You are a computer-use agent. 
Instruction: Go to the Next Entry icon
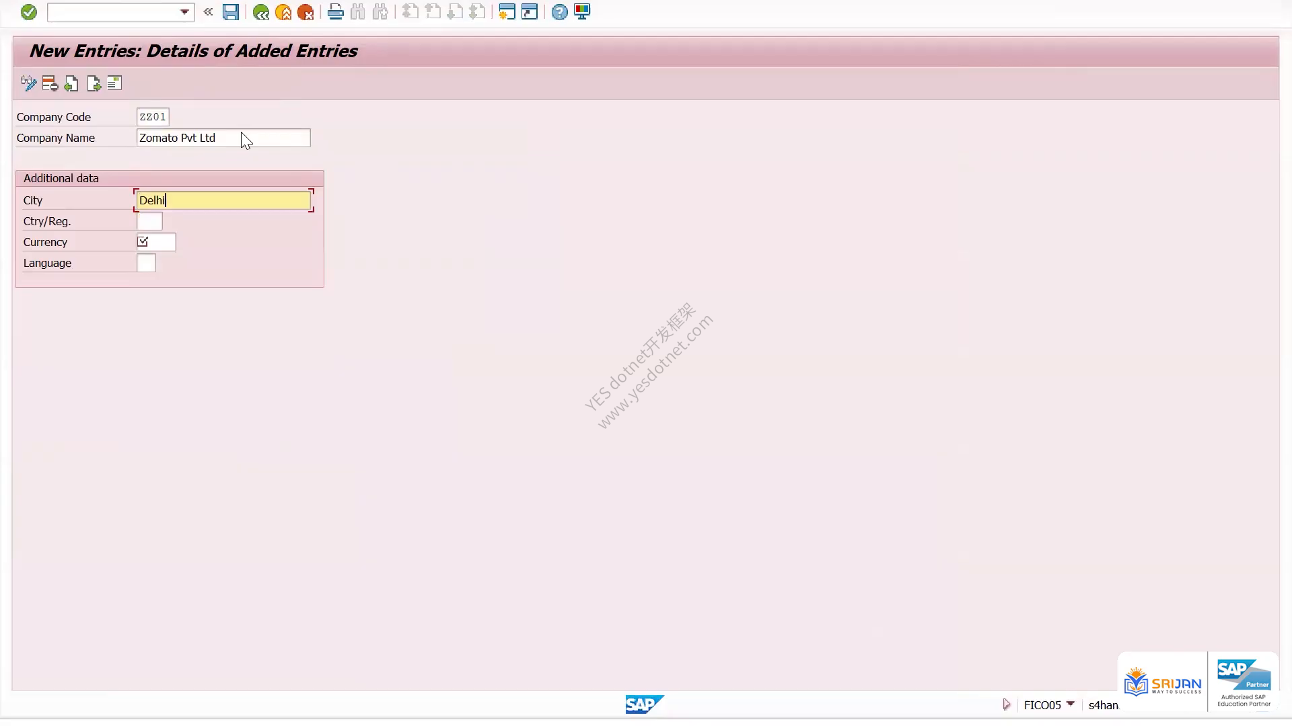(x=94, y=83)
